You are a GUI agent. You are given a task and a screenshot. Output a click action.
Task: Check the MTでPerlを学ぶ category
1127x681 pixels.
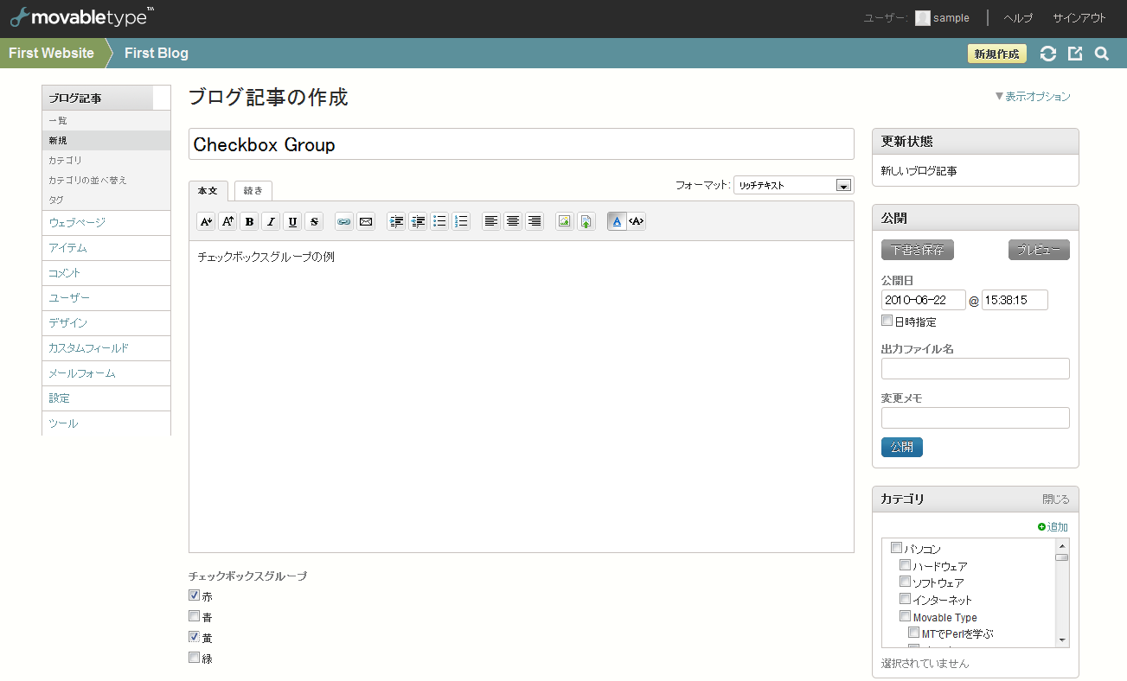(913, 633)
